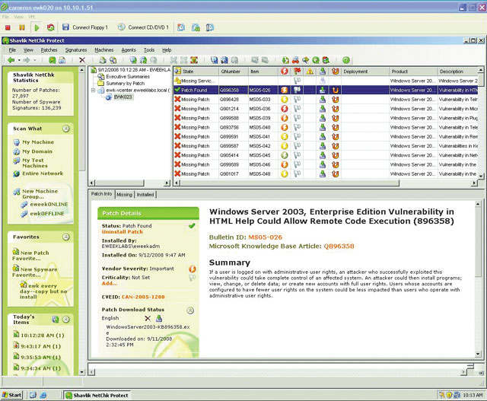The image size is (487, 401).
Task: Open Q896358 knowledge base link
Action: (339, 247)
